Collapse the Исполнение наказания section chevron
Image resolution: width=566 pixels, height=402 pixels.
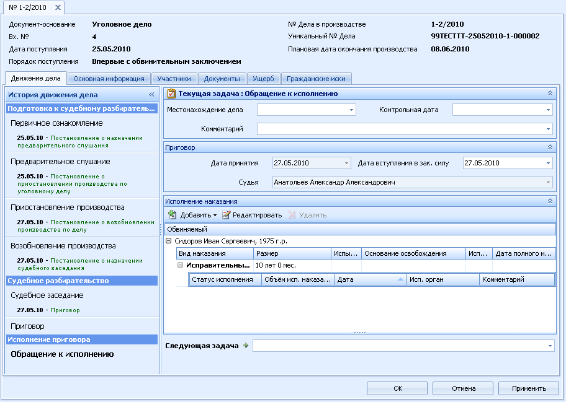pyautogui.click(x=550, y=201)
